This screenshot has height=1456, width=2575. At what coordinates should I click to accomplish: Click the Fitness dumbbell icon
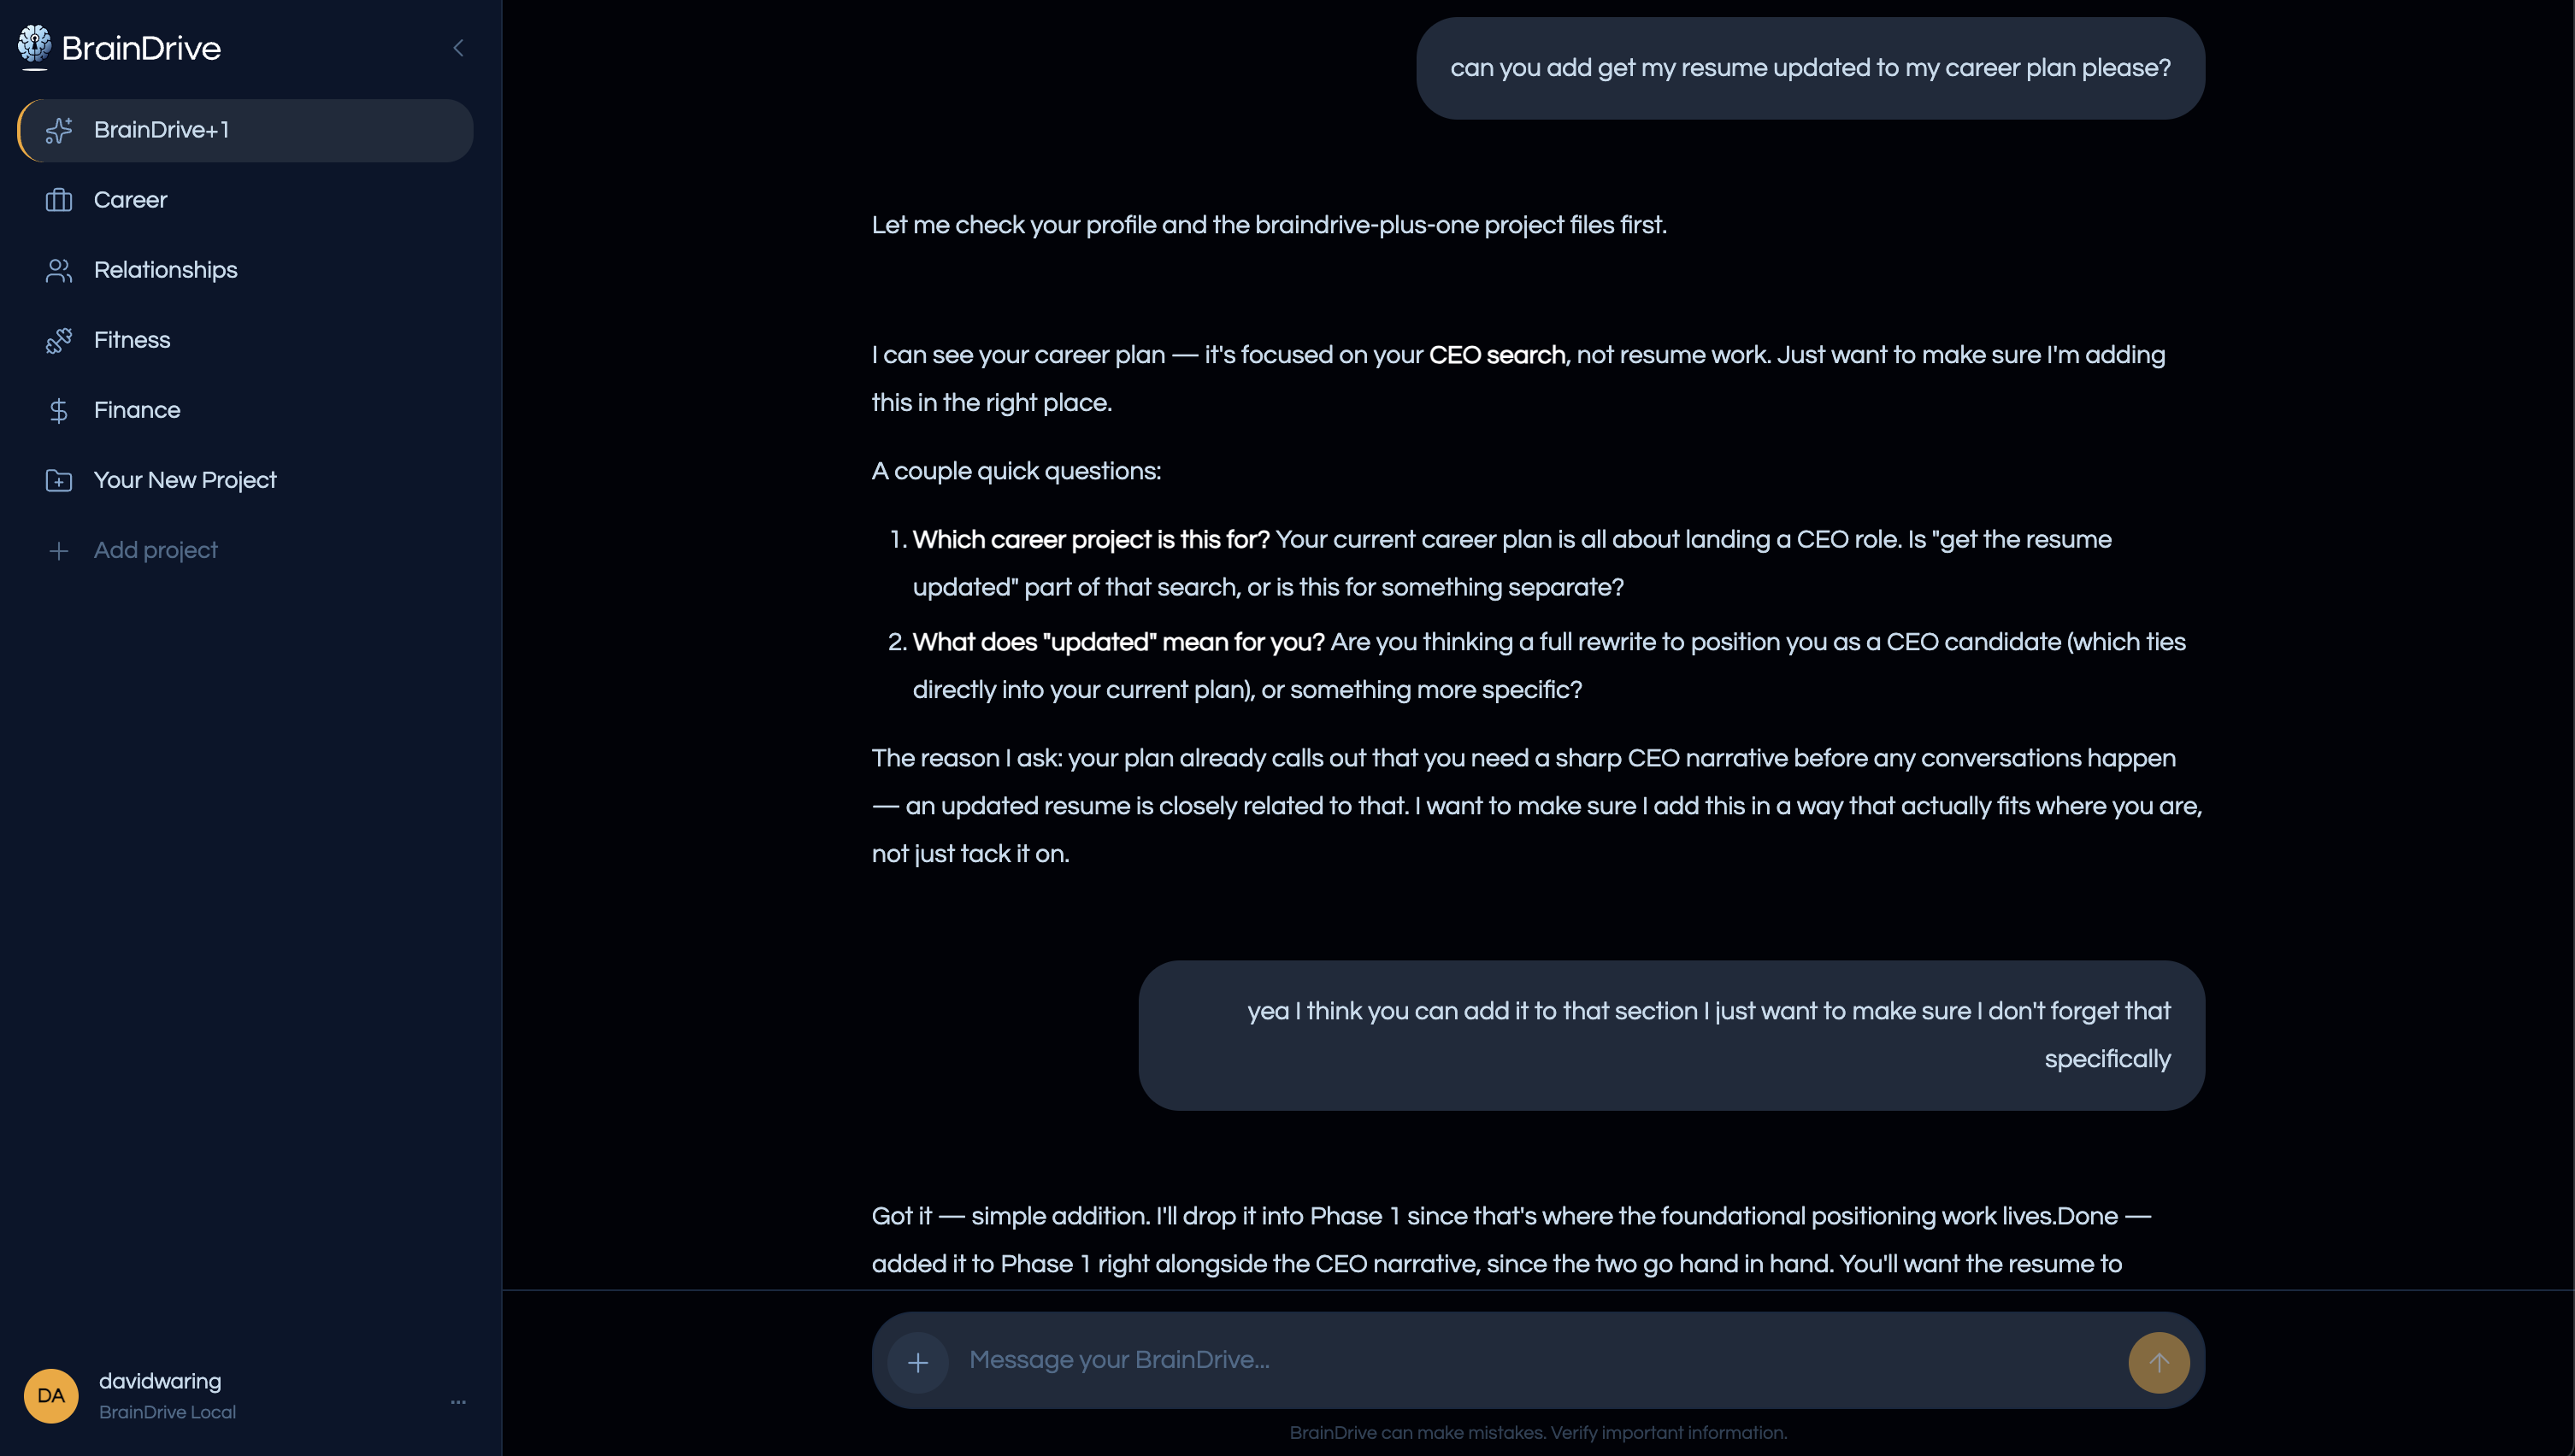(x=59, y=340)
